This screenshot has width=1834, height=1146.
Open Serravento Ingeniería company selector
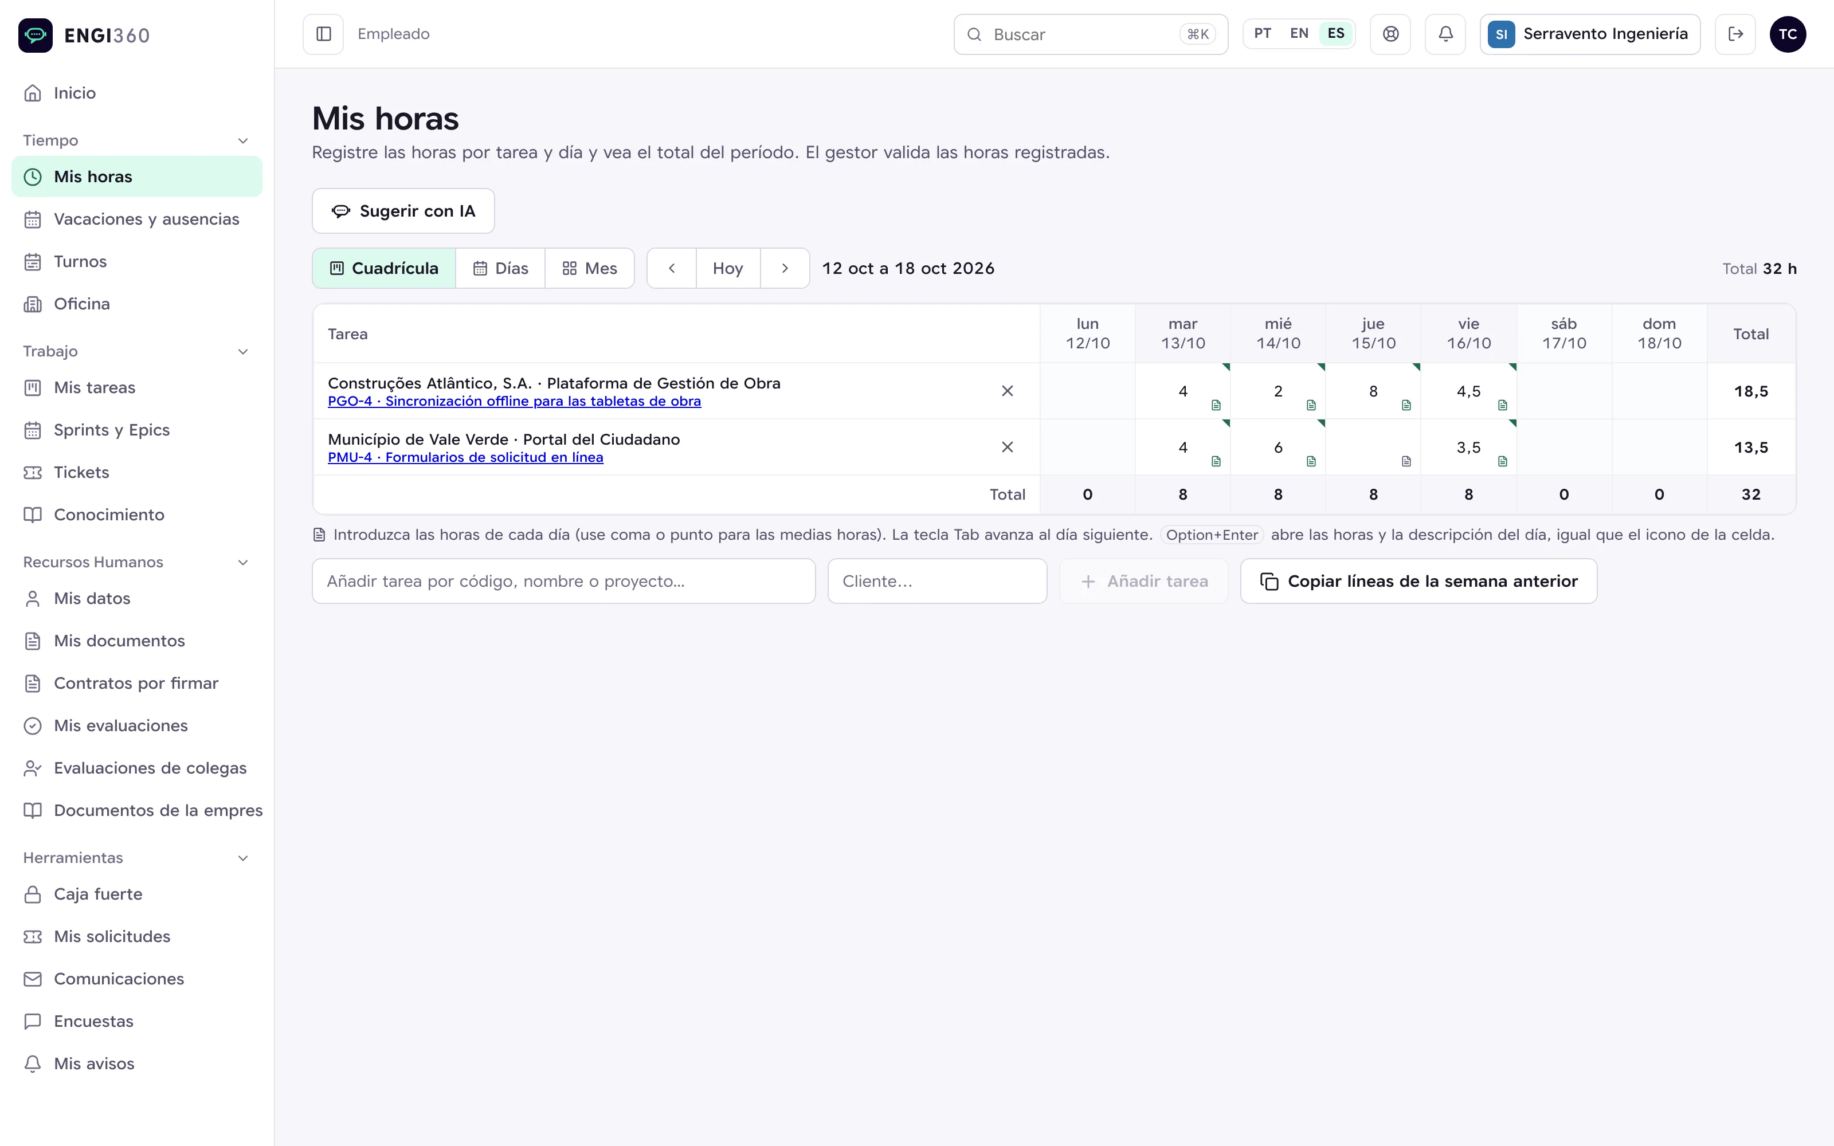[1590, 34]
